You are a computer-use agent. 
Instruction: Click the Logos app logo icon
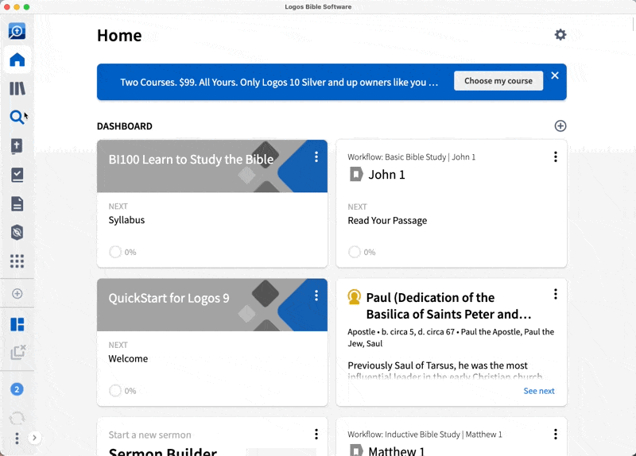[x=17, y=31]
